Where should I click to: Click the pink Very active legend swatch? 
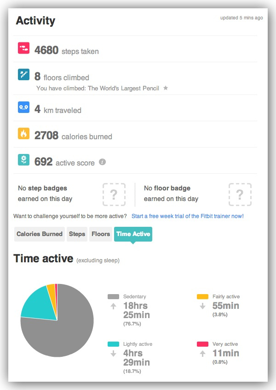tap(202, 344)
